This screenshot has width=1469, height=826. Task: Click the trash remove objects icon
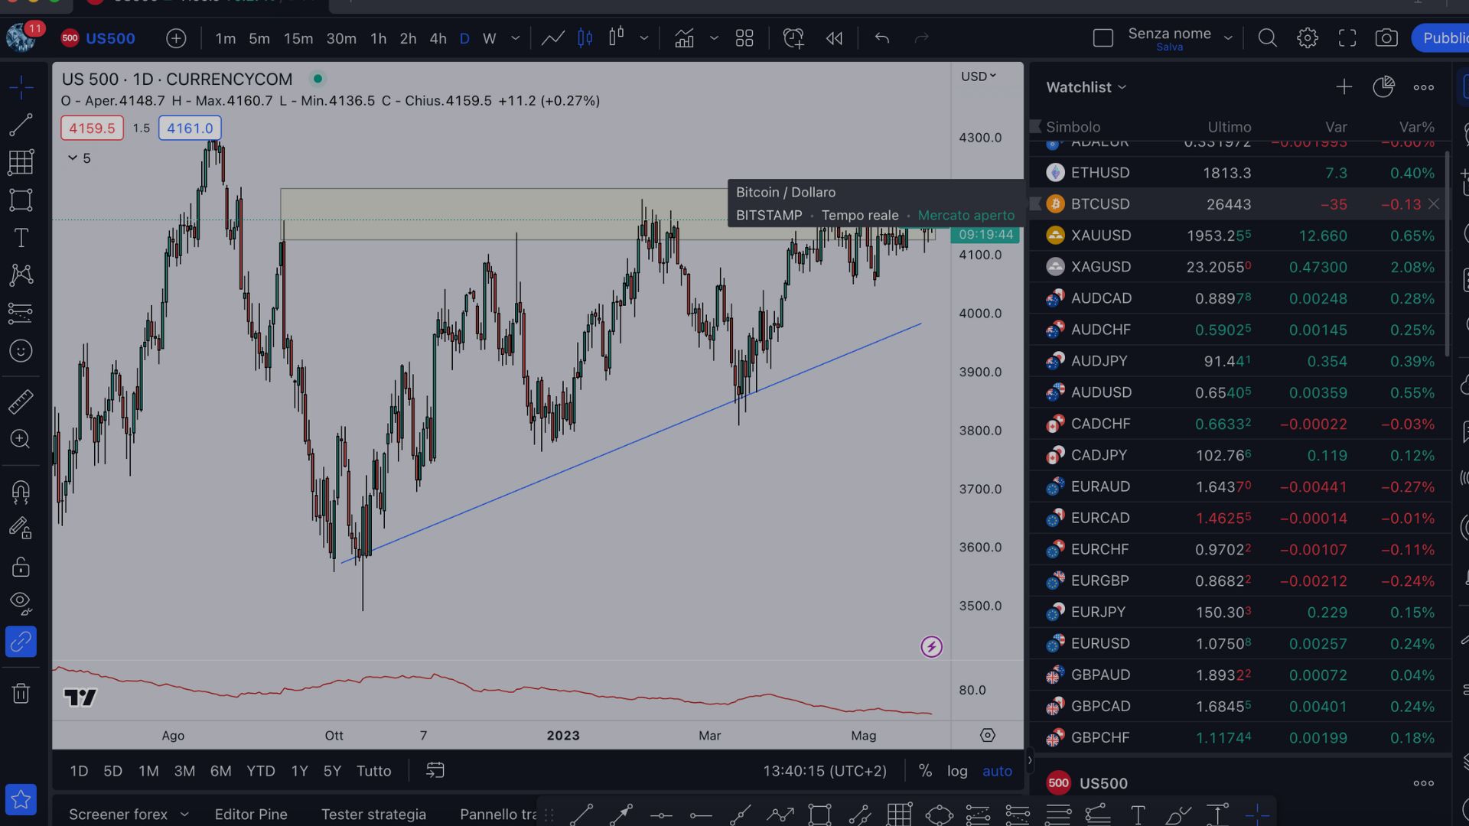[21, 693]
